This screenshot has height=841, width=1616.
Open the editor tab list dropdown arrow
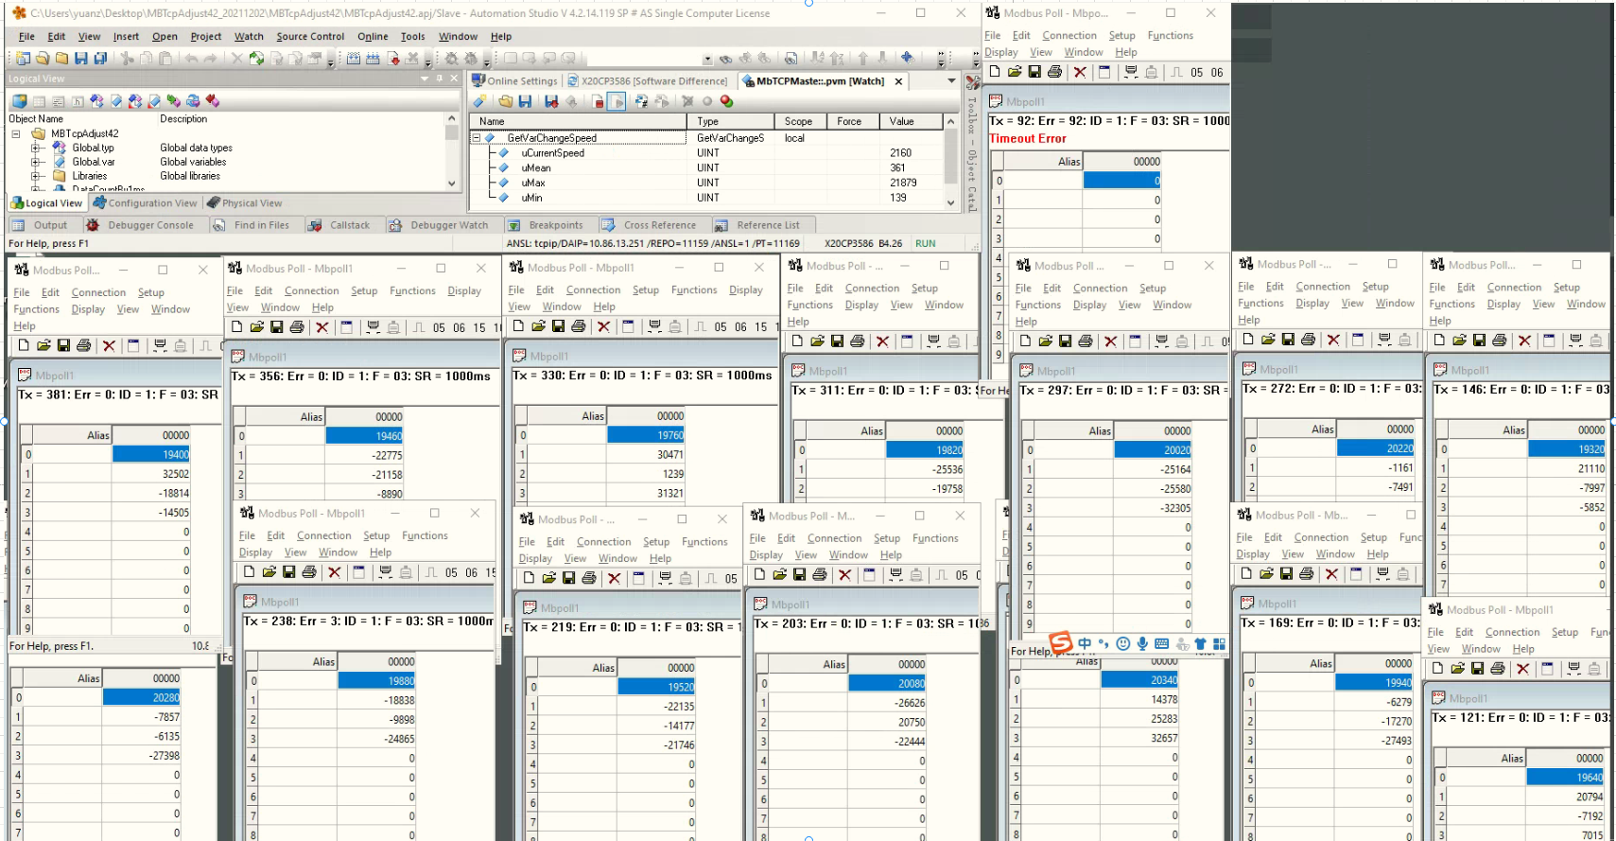[x=952, y=81]
